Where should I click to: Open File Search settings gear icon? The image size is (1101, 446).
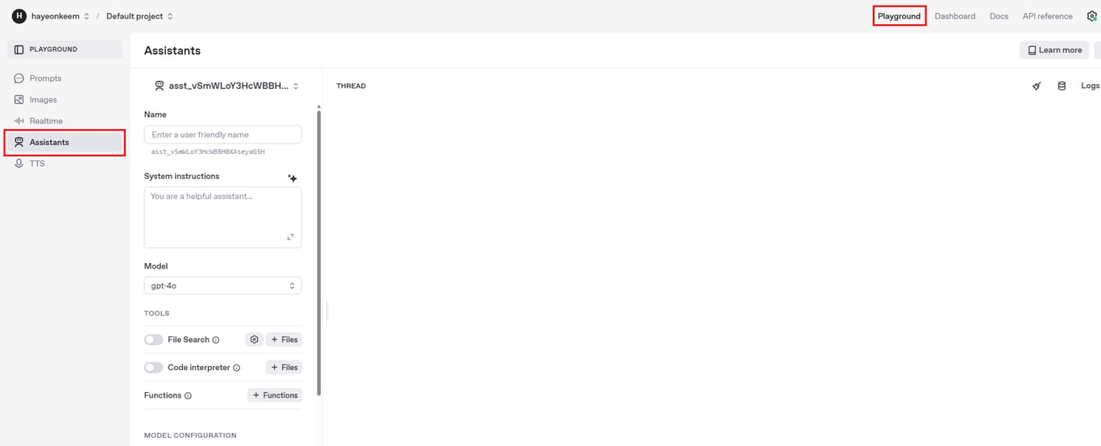coord(254,340)
